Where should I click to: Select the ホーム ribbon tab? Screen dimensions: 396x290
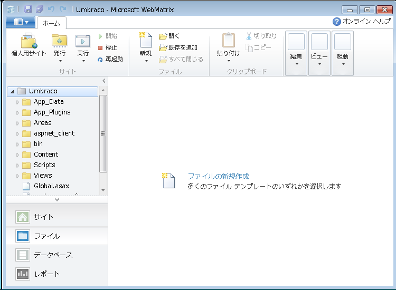(x=52, y=23)
